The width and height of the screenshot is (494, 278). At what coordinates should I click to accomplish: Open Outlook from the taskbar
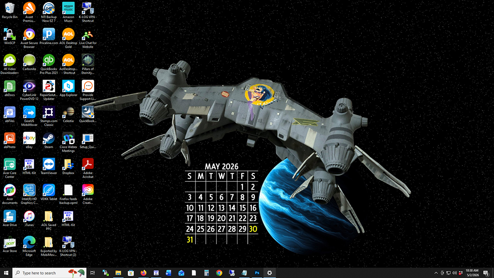[181, 273]
